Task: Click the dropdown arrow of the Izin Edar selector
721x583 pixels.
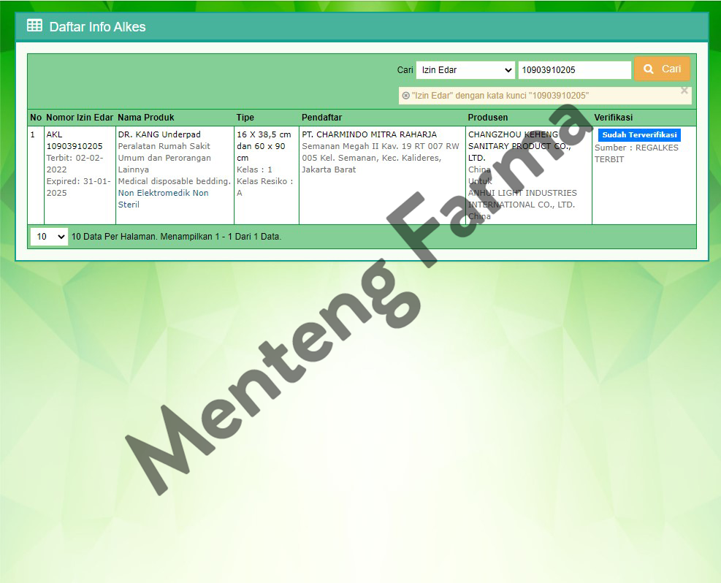Action: pos(508,69)
